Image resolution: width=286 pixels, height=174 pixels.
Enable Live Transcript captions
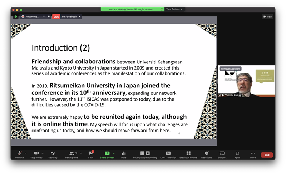click(x=168, y=153)
